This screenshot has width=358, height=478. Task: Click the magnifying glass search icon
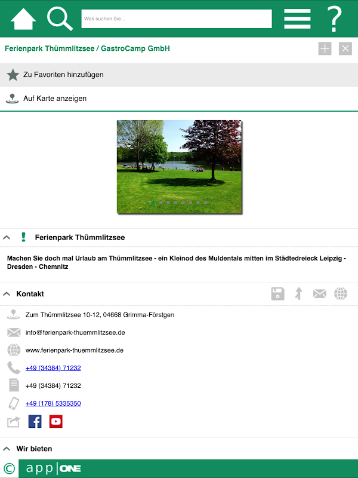(x=60, y=19)
